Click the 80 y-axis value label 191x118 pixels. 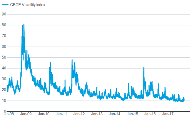coord(4,25)
